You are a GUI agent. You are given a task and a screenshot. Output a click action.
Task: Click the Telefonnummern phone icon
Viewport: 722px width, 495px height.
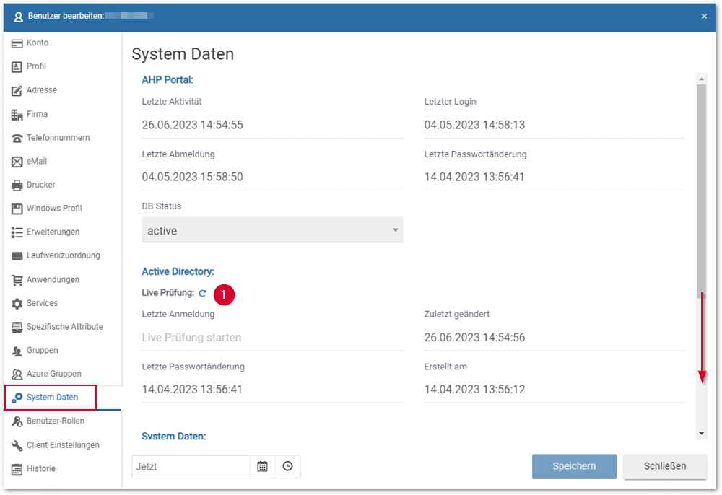pos(17,138)
